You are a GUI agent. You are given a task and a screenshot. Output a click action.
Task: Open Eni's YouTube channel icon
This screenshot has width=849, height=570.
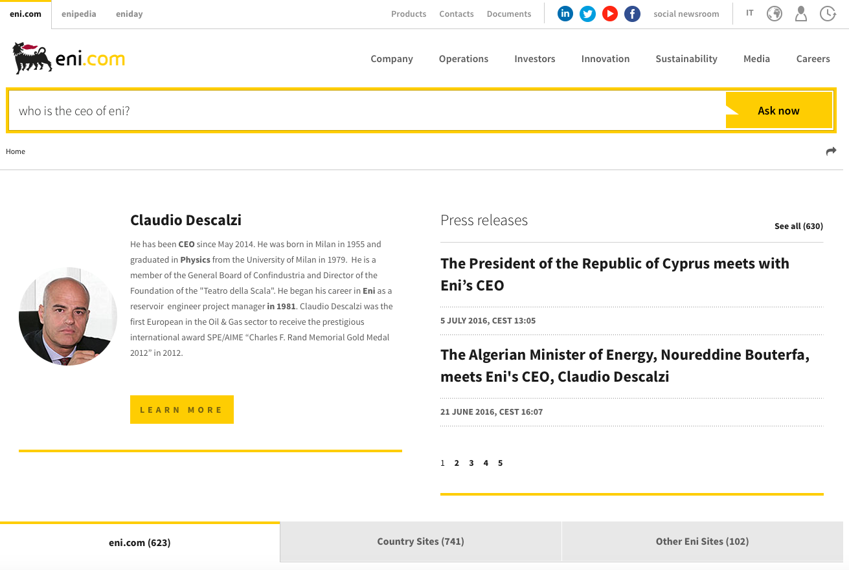[x=610, y=14]
